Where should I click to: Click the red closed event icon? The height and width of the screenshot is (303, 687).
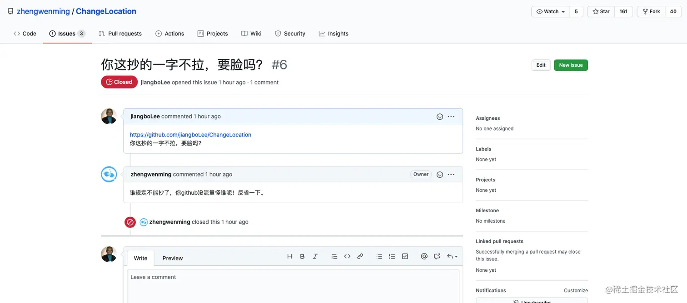(130, 222)
